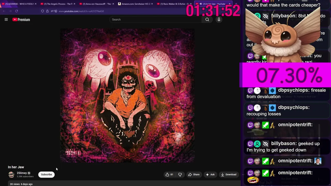Click omnipotentrift laughing face emote
The image size is (331, 186).
(x=253, y=180)
